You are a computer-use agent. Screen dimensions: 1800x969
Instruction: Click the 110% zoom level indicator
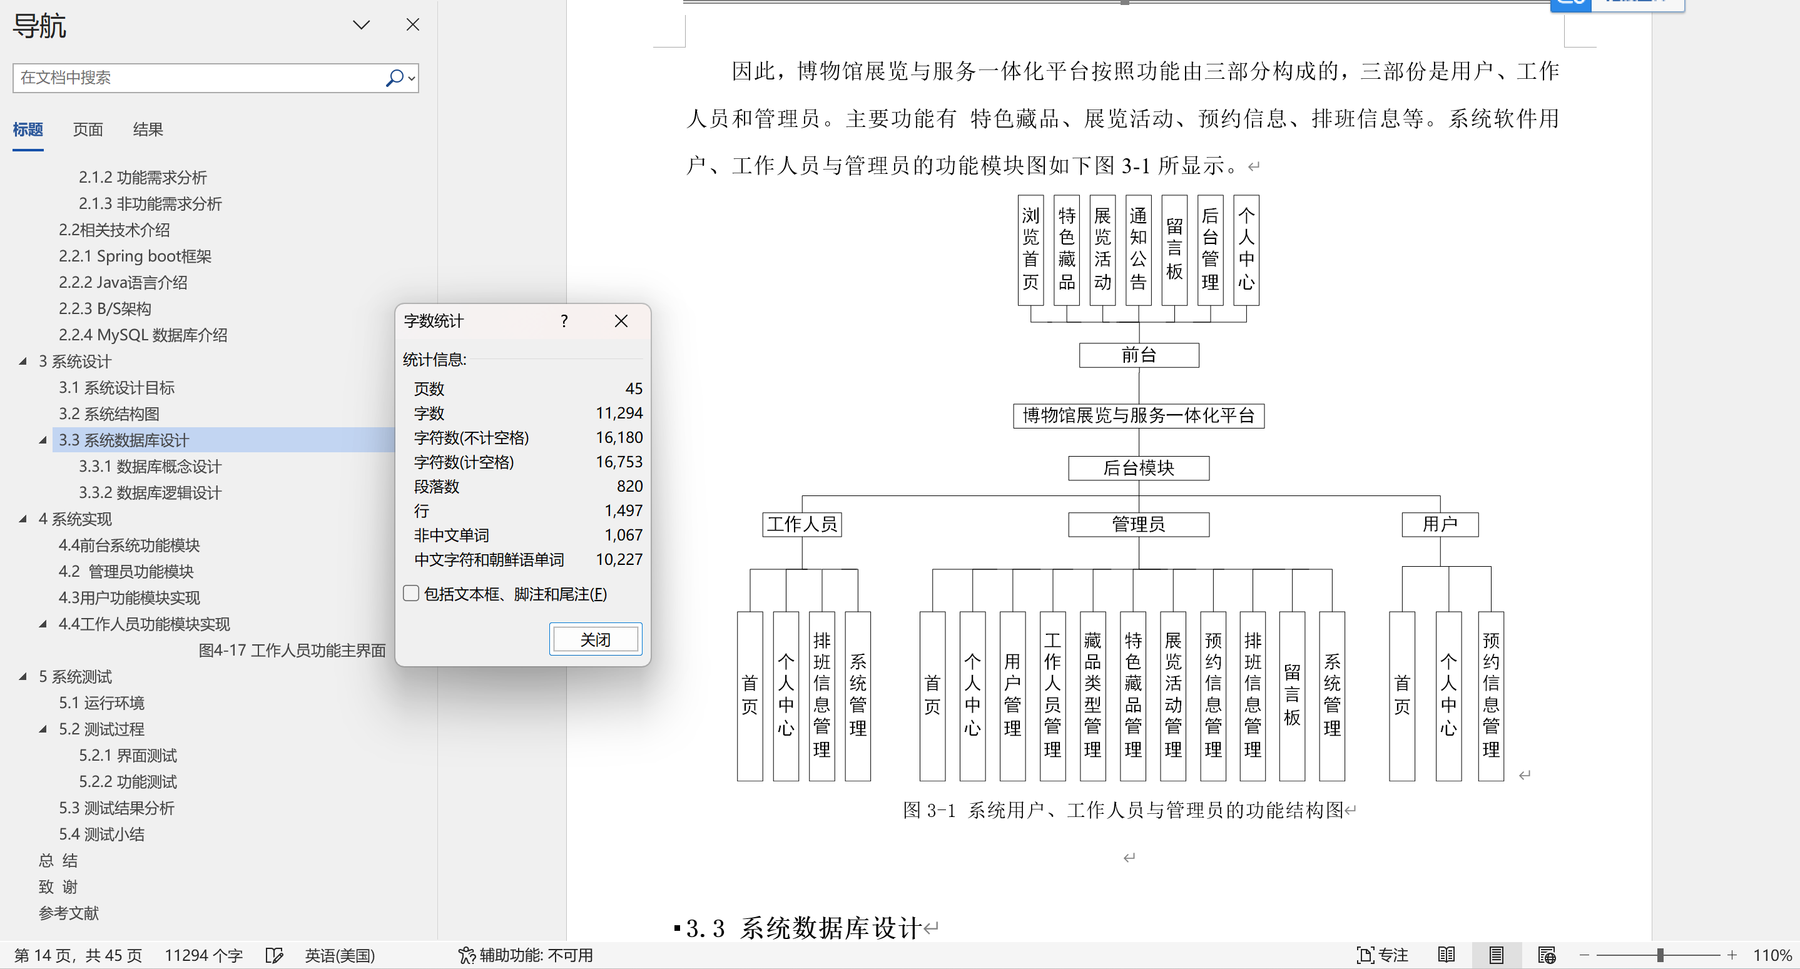1772,955
